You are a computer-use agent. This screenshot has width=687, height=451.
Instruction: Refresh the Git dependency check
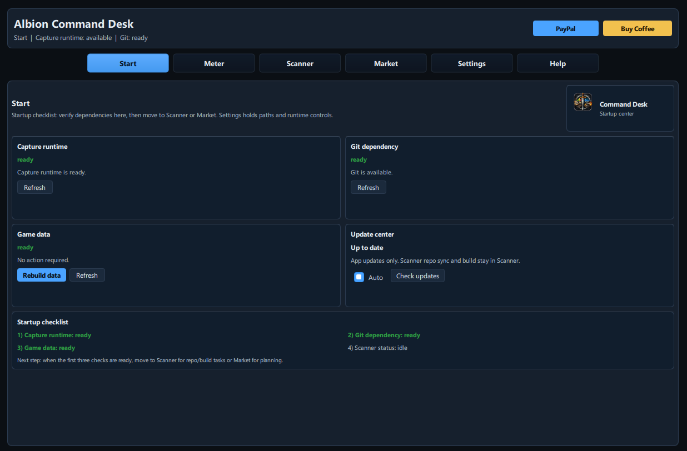(x=368, y=187)
